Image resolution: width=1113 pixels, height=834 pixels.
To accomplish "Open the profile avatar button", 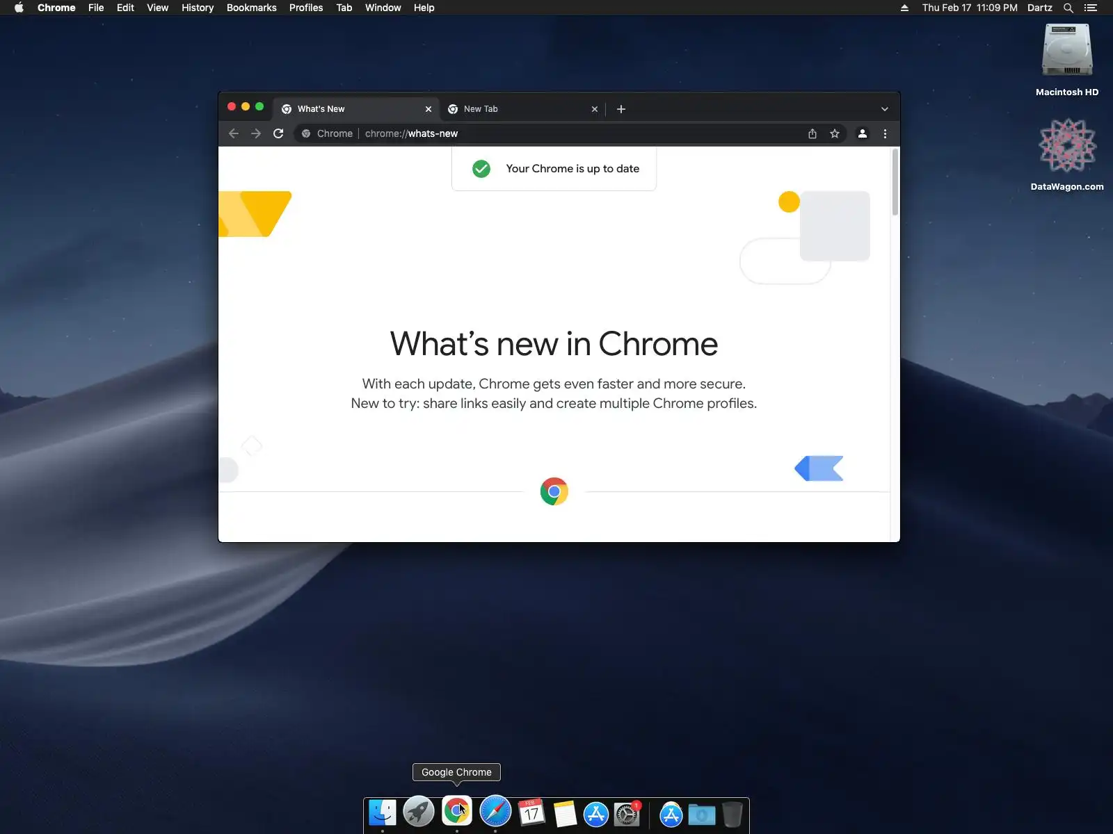I will point(863,133).
